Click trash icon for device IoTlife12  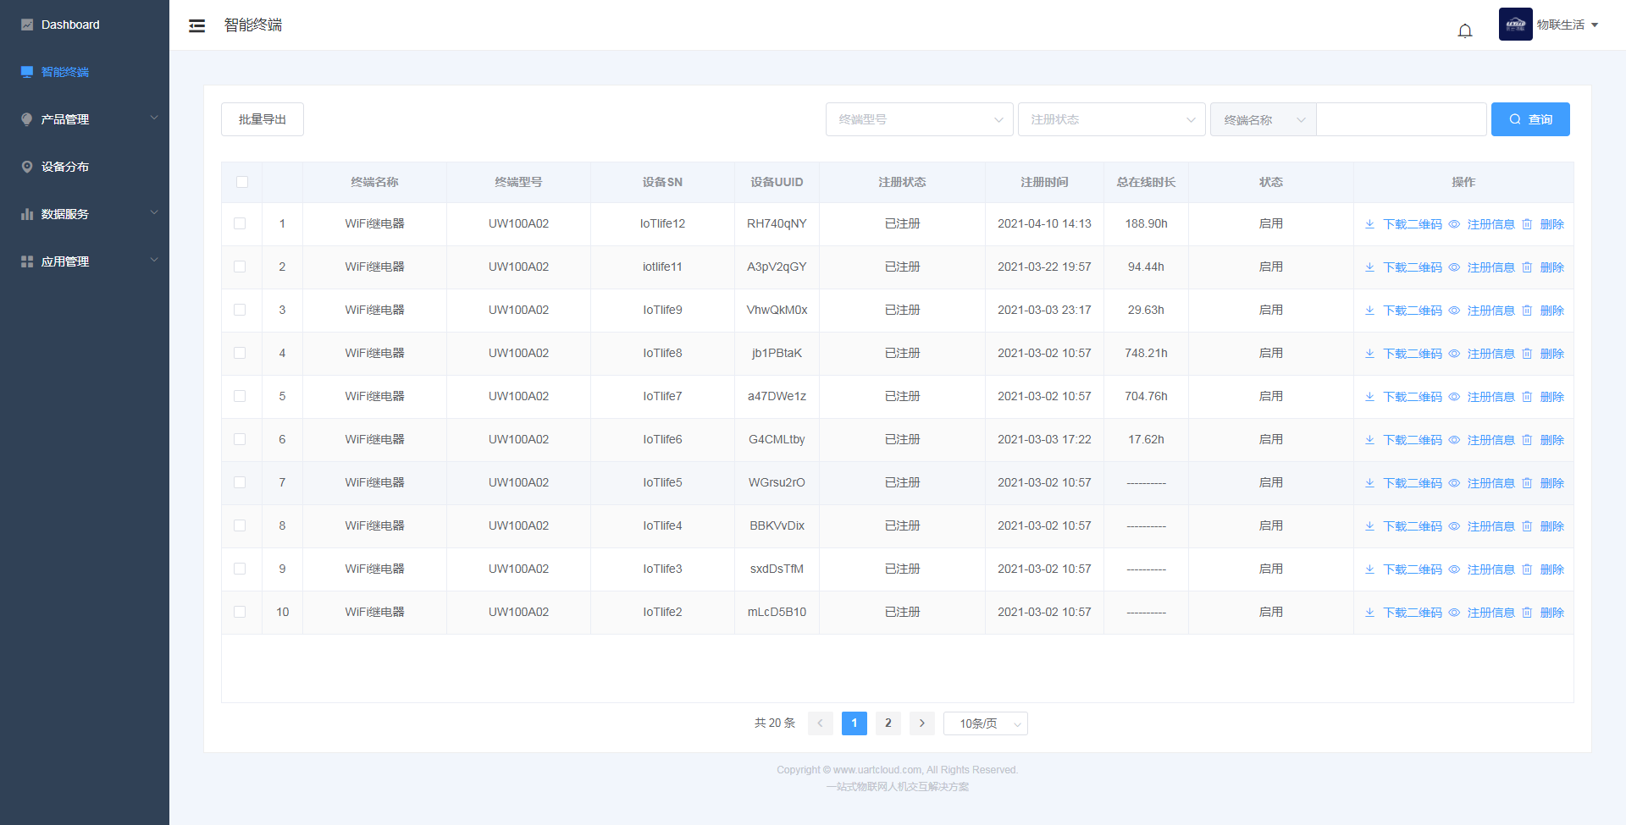[1527, 224]
